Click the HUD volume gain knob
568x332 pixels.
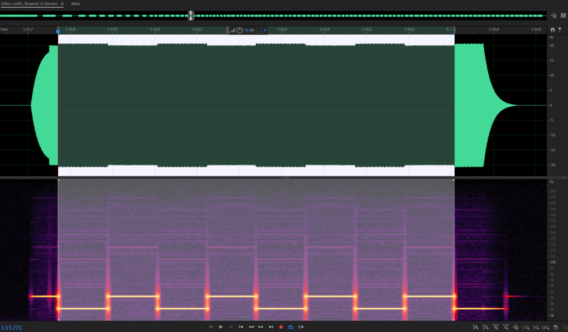(x=240, y=30)
